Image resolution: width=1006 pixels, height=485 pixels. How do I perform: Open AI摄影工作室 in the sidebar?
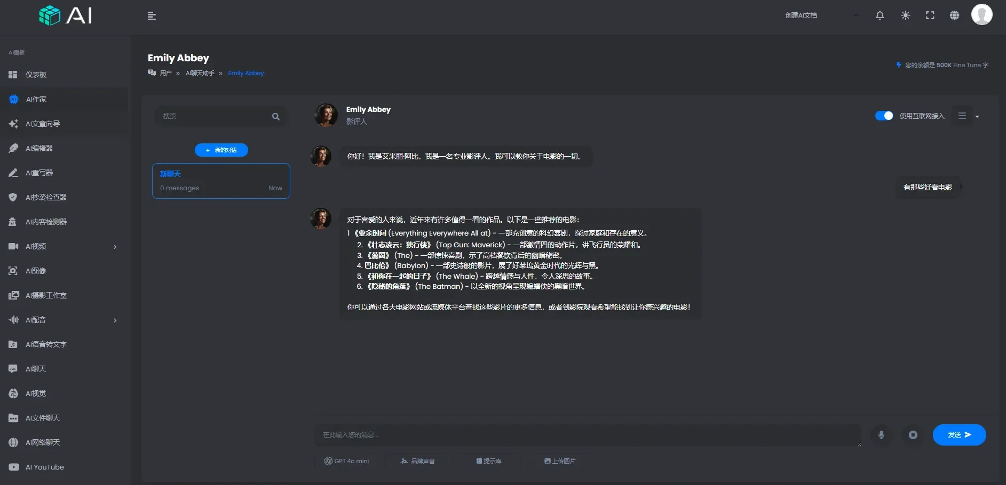pos(45,295)
